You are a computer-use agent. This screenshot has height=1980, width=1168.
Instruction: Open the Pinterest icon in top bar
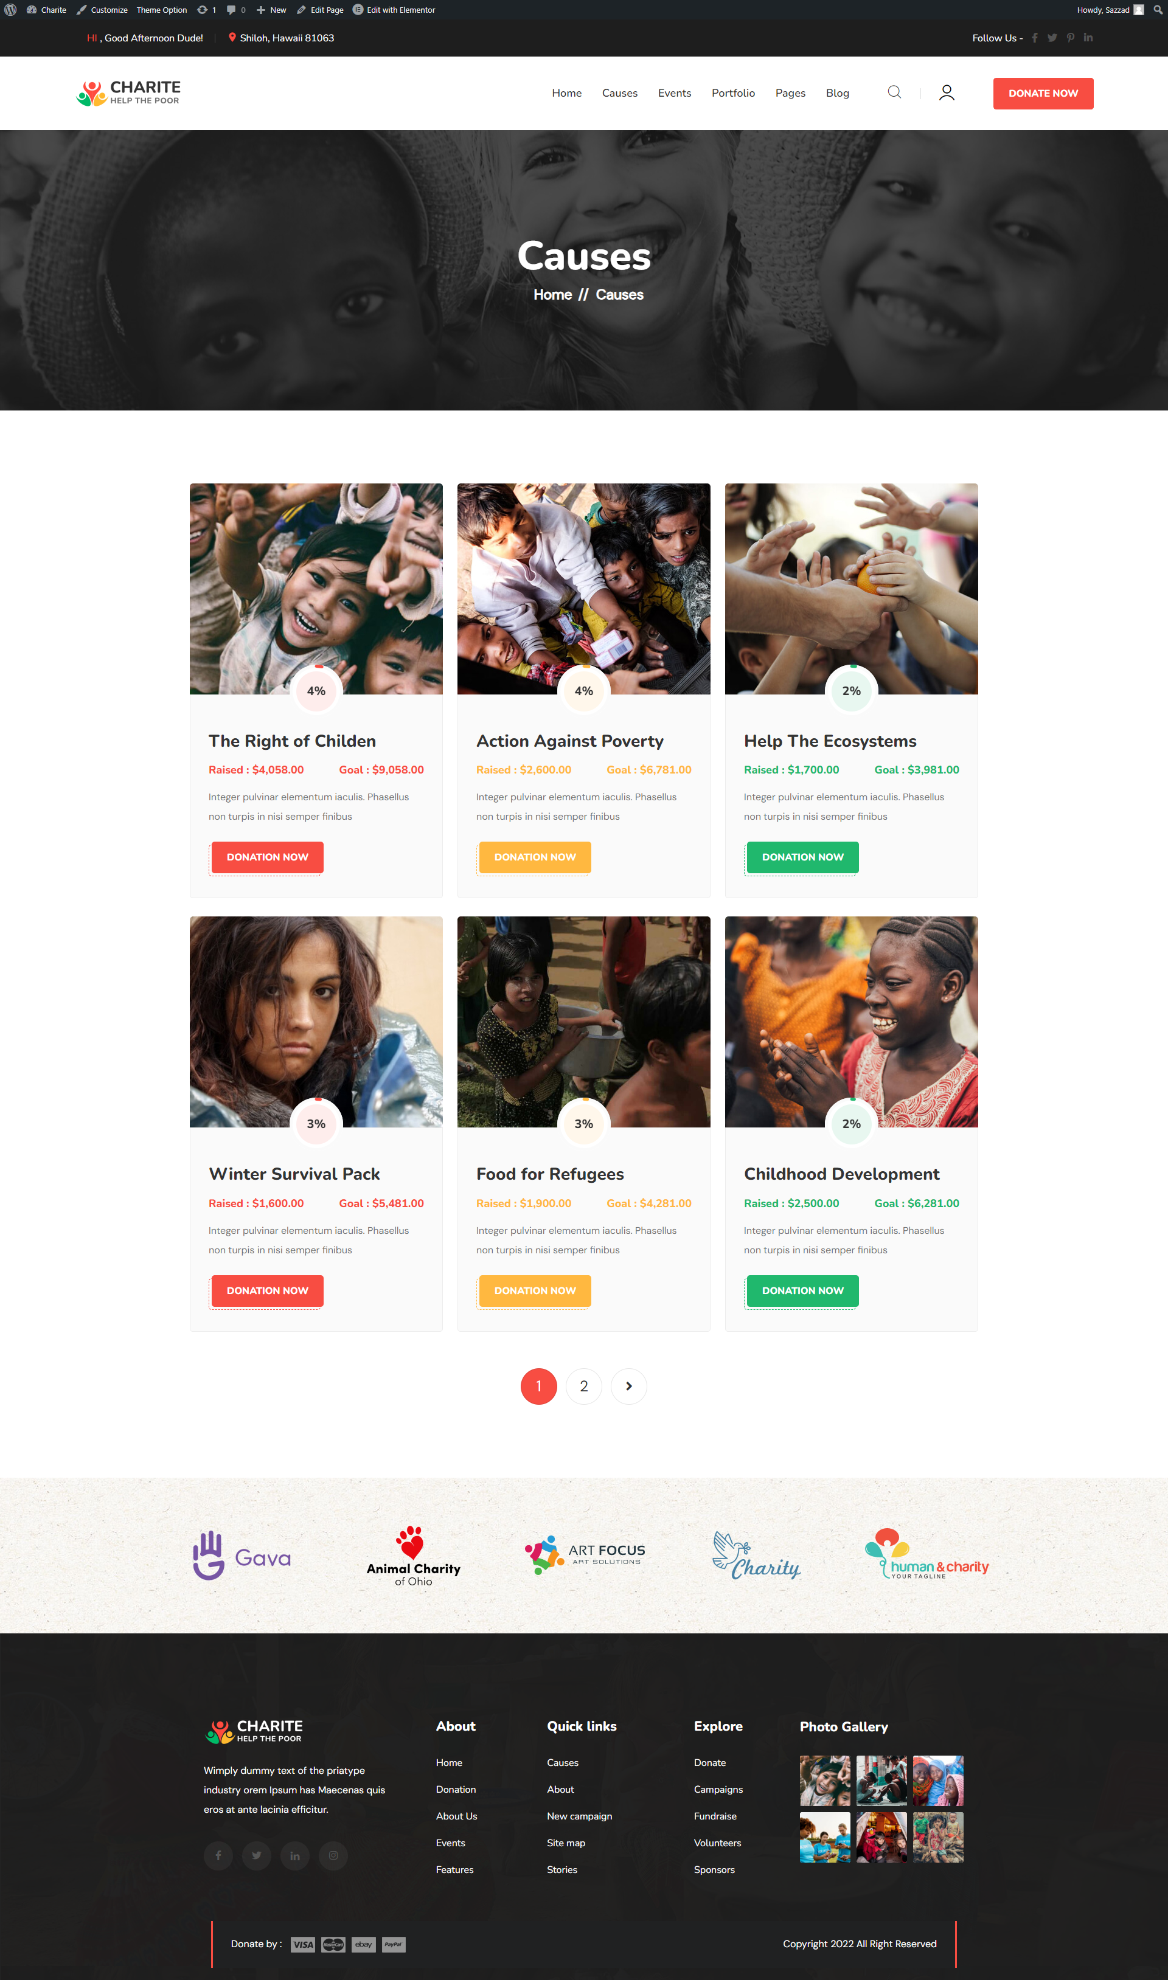pyautogui.click(x=1071, y=38)
